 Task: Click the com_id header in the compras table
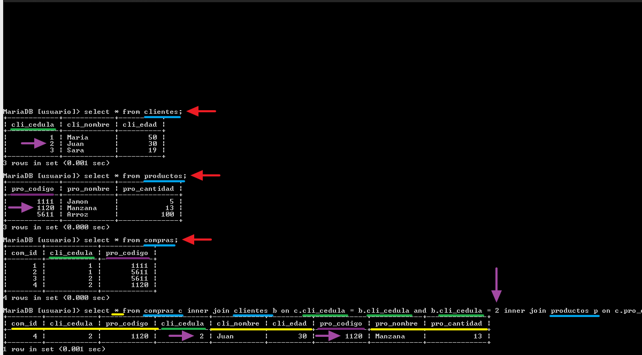pyautogui.click(x=24, y=253)
